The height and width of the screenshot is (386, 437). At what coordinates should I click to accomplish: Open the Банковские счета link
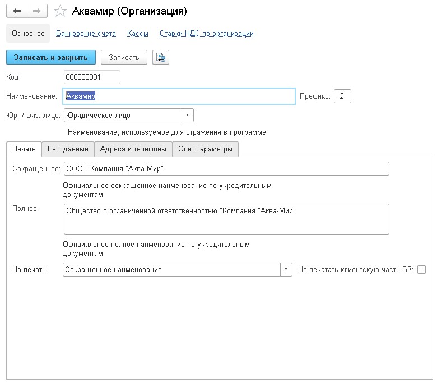[x=86, y=34]
